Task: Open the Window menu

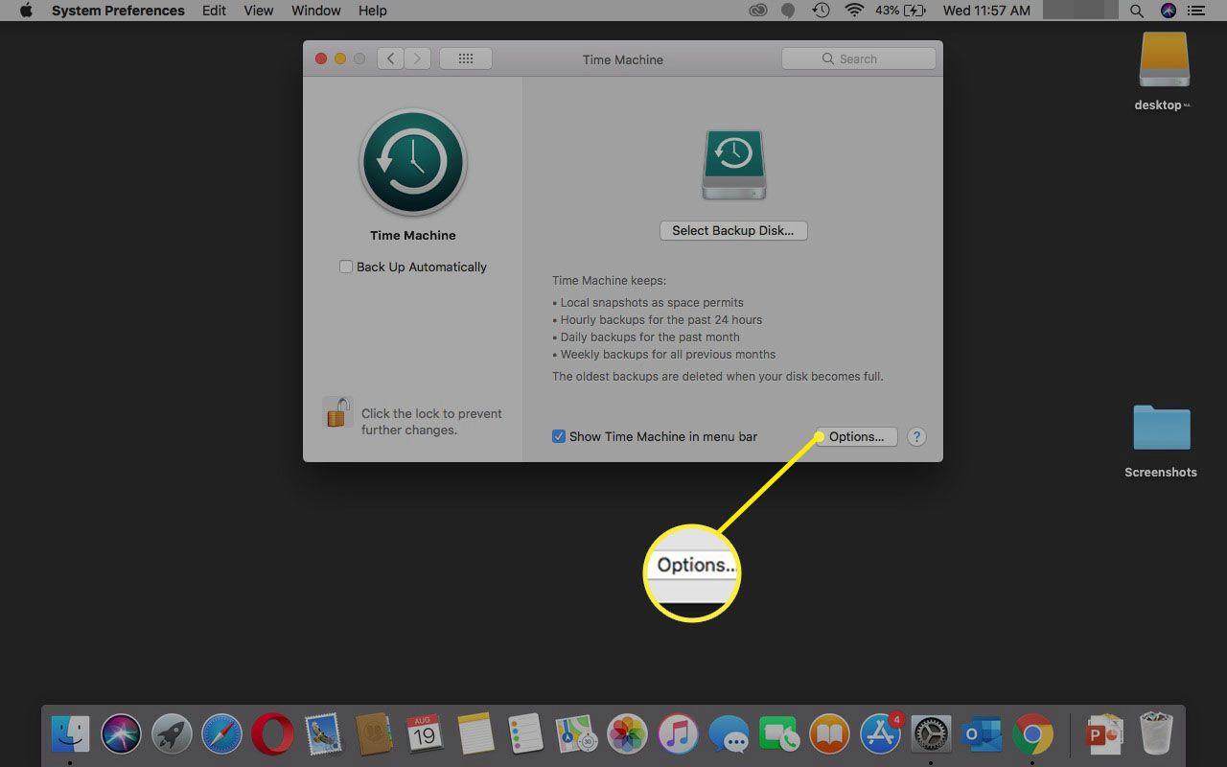Action: tap(316, 11)
